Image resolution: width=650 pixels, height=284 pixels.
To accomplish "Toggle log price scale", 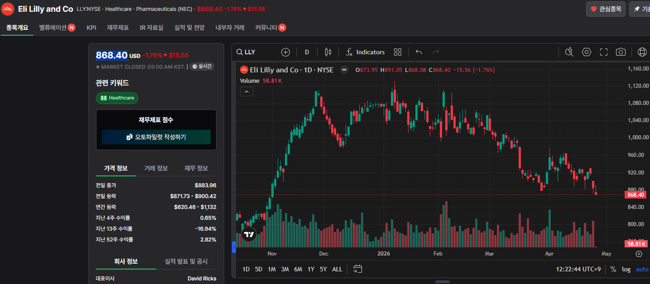I will pos(626,269).
